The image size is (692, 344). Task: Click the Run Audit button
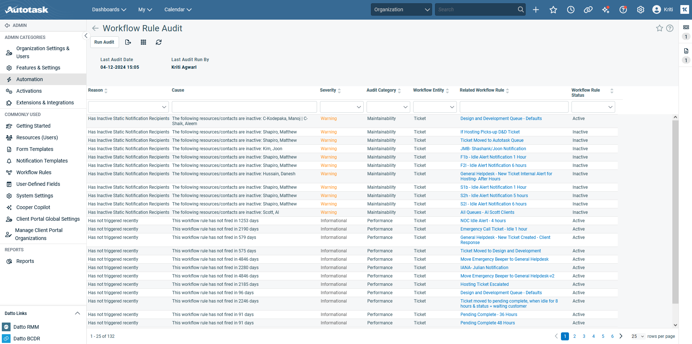pyautogui.click(x=104, y=42)
